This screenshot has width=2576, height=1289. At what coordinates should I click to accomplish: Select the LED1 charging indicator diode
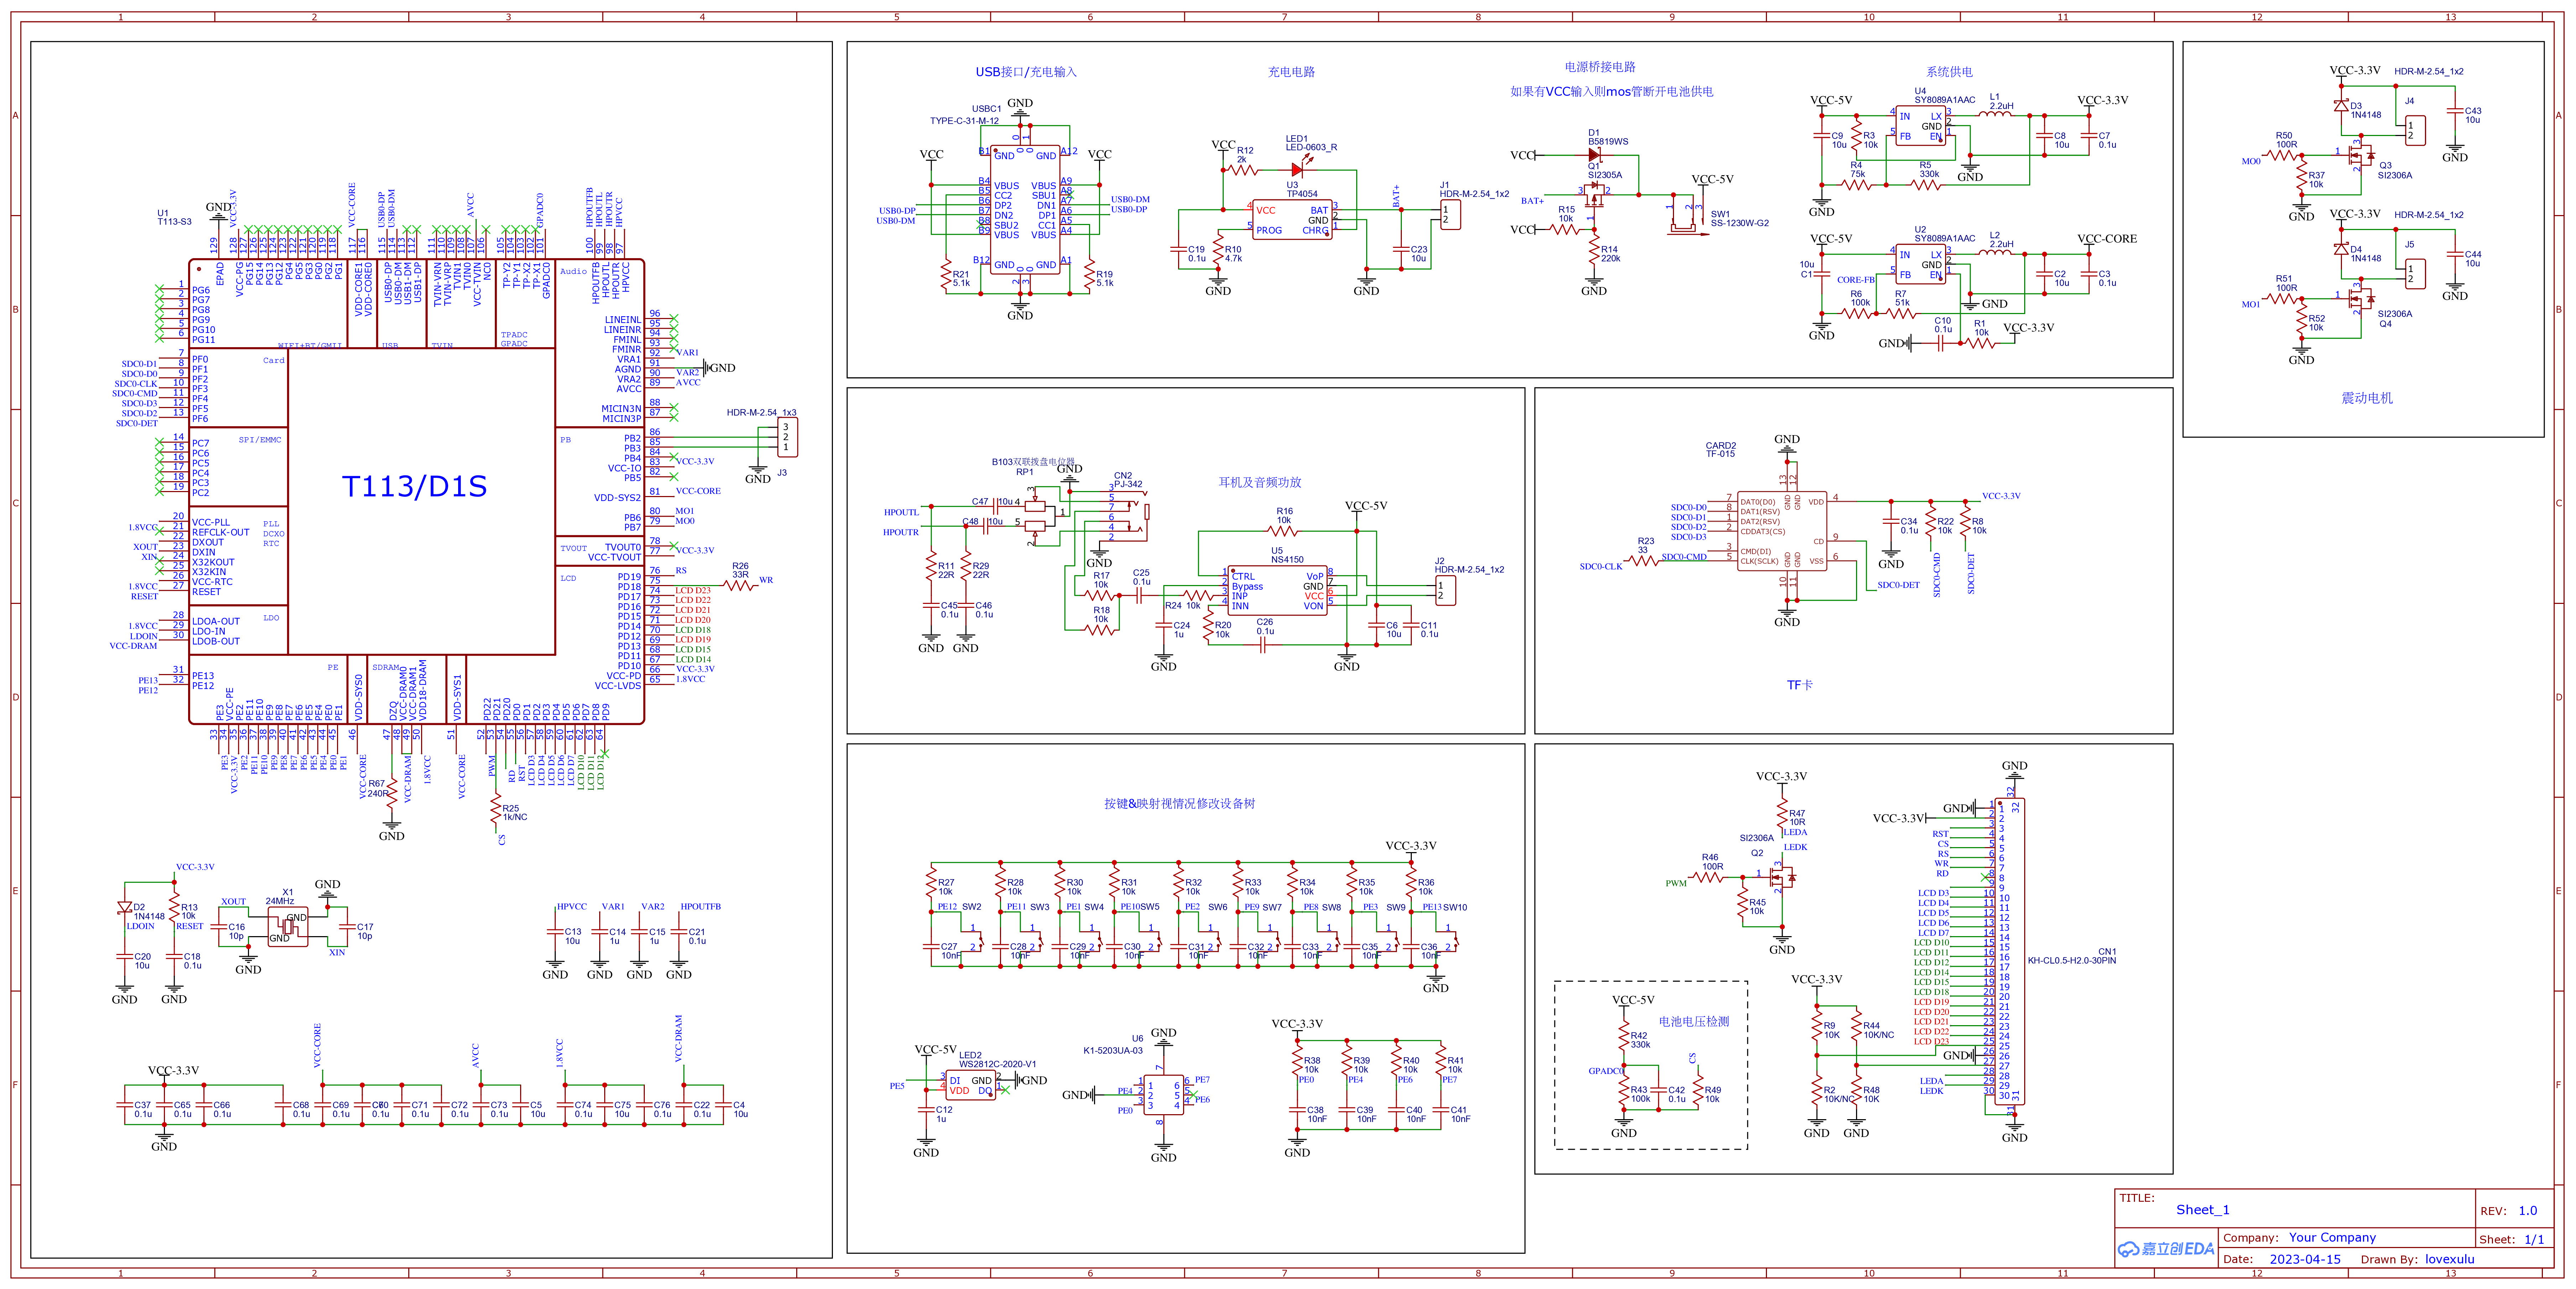coord(1297,170)
